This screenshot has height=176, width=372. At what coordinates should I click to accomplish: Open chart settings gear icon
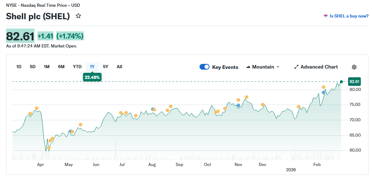(354, 67)
